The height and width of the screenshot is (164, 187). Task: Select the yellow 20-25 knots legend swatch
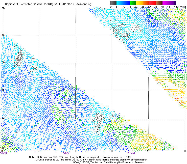coord(139,3)
